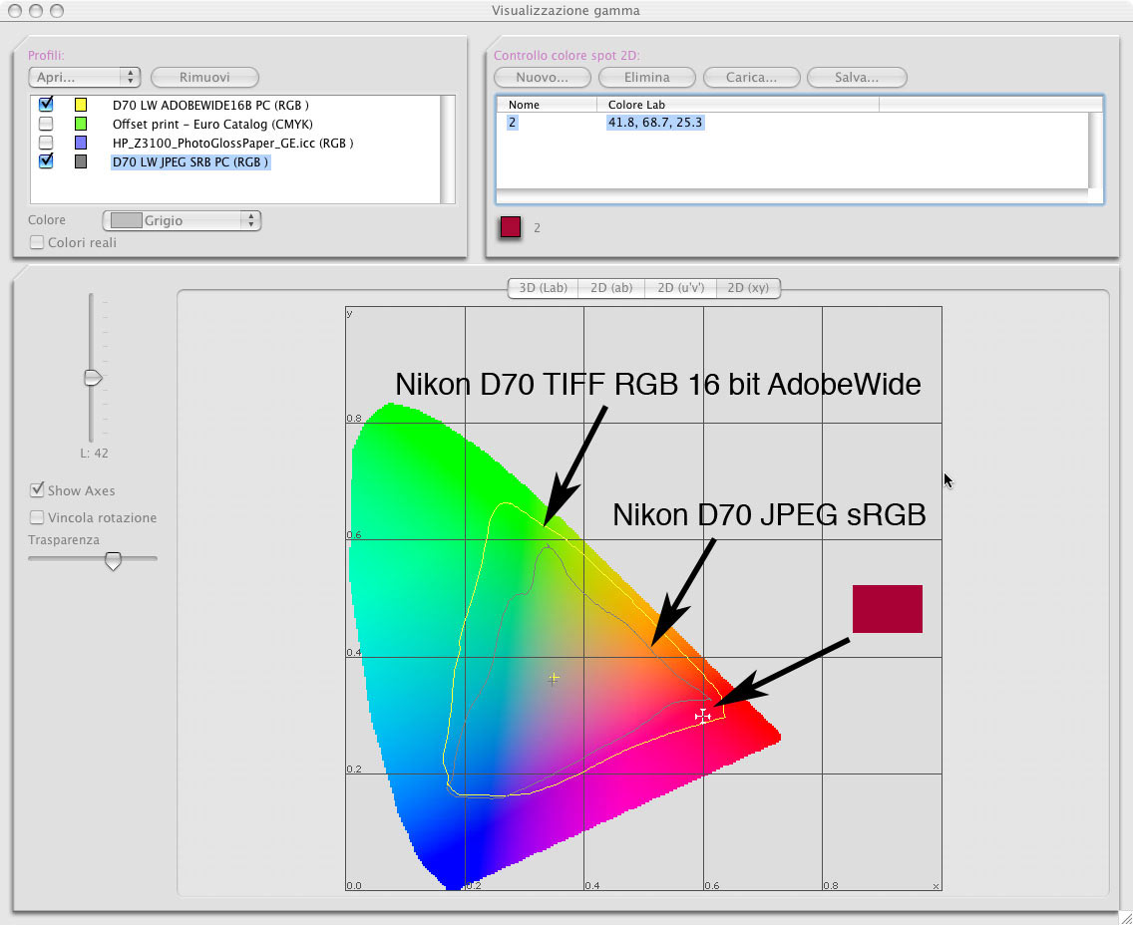Click the Rimuovi button

coord(204,77)
